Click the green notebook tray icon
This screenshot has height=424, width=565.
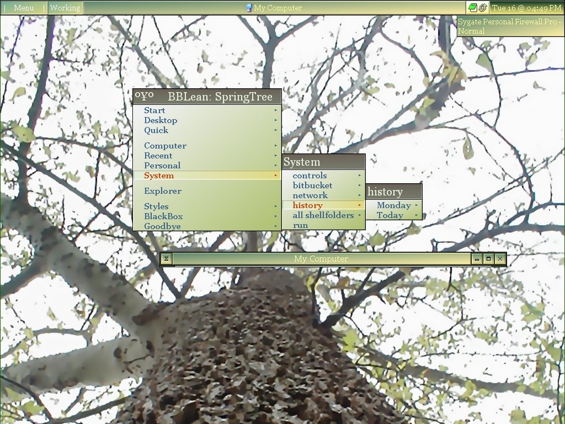tap(473, 8)
